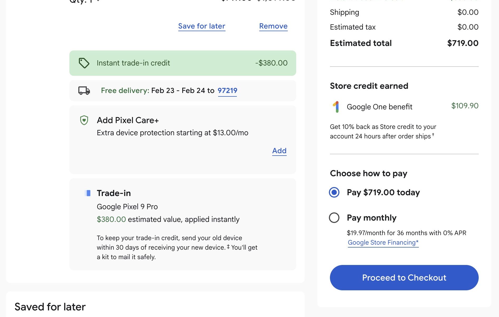499x317 pixels.
Task: Click the Add Pixel Care+ heading
Action: [x=128, y=120]
